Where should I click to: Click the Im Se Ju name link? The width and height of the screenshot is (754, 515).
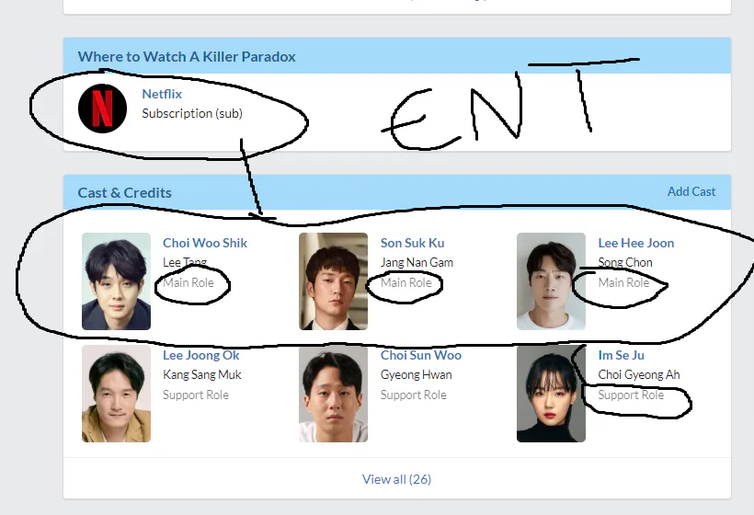pos(622,355)
